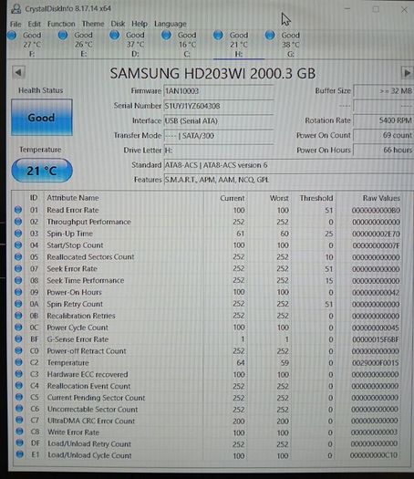Click the Drive Letter field
Image resolution: width=414 pixels, height=479 pixels.
click(x=218, y=151)
